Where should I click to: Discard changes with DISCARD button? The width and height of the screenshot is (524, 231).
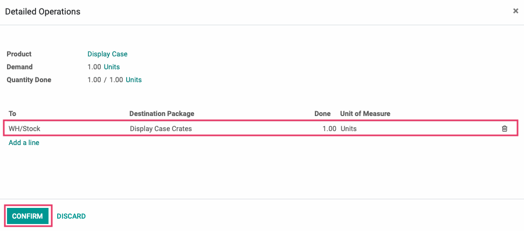point(71,216)
